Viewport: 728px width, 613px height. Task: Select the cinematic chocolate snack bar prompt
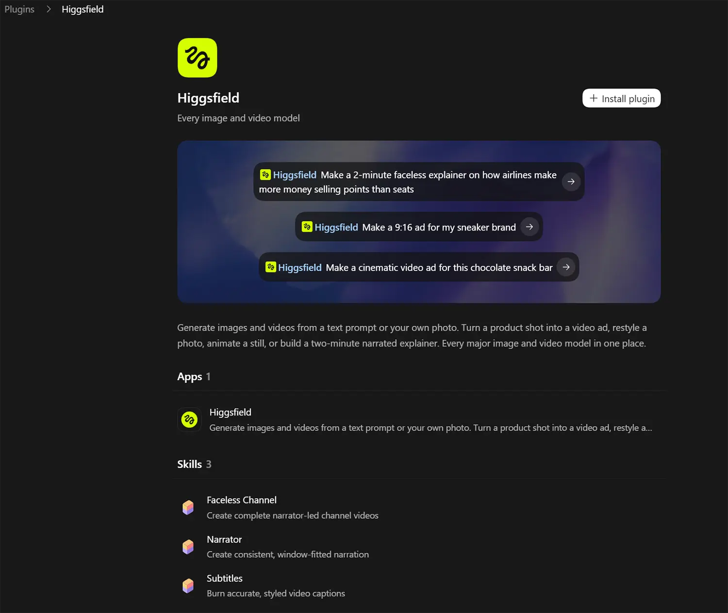(419, 267)
